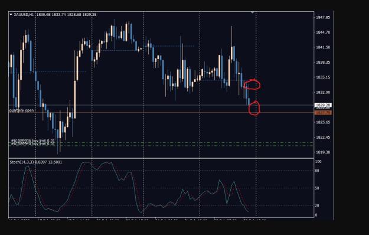Click the chart shift triangle marker at top
The image size is (369, 235).
tap(253, 12)
